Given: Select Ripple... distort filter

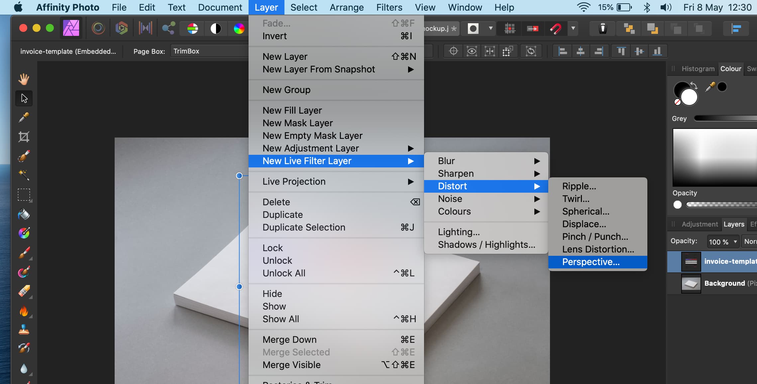Looking at the screenshot, I should (x=597, y=186).
